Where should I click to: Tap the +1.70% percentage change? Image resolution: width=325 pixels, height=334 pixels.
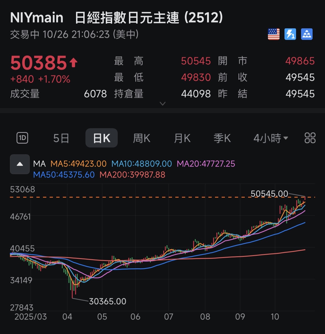click(x=54, y=79)
